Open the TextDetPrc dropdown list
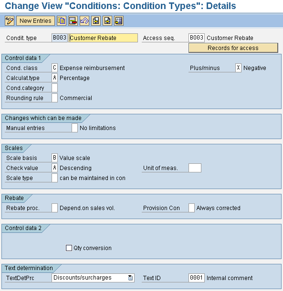 (x=130, y=278)
